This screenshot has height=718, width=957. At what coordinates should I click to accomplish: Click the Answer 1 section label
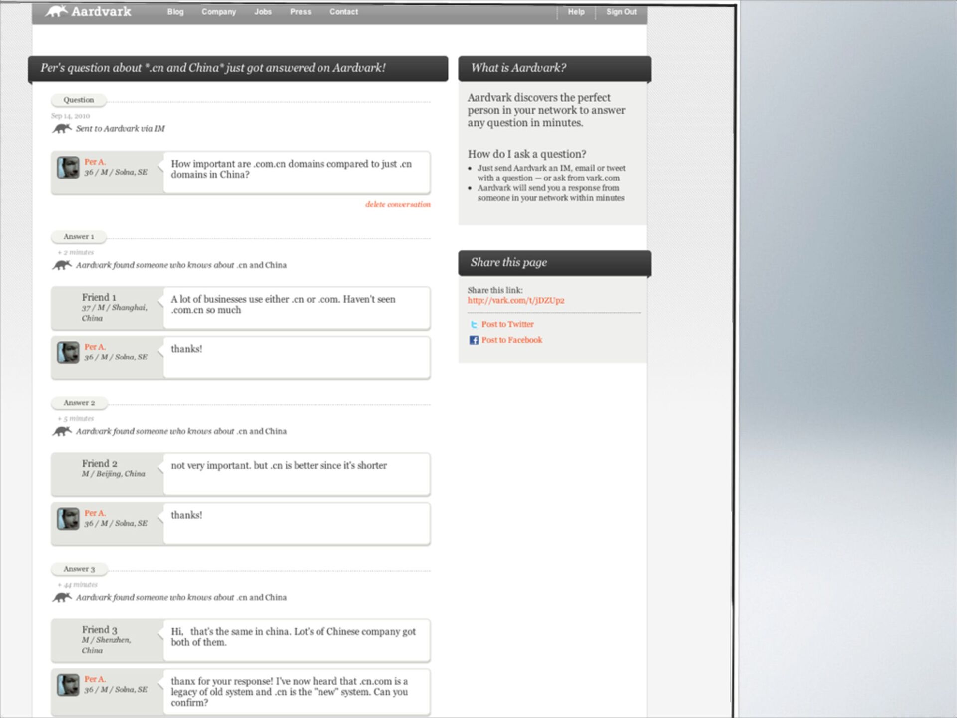79,237
